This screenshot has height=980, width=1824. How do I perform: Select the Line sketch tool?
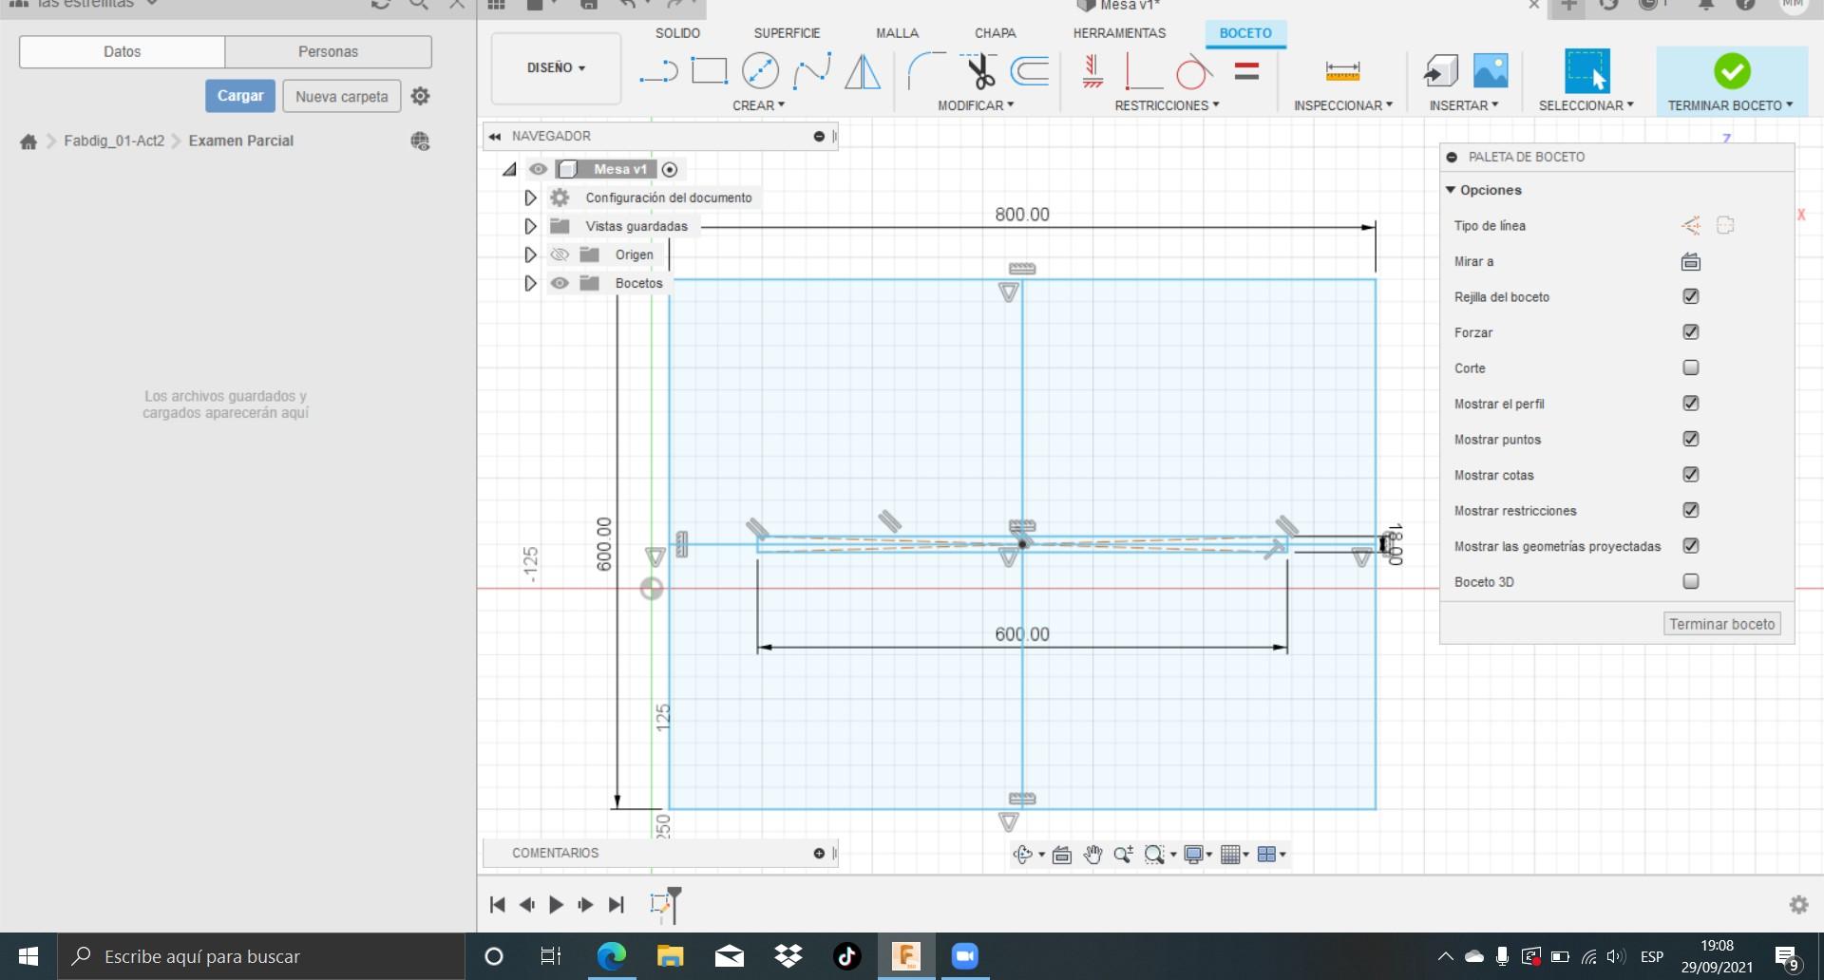point(658,71)
